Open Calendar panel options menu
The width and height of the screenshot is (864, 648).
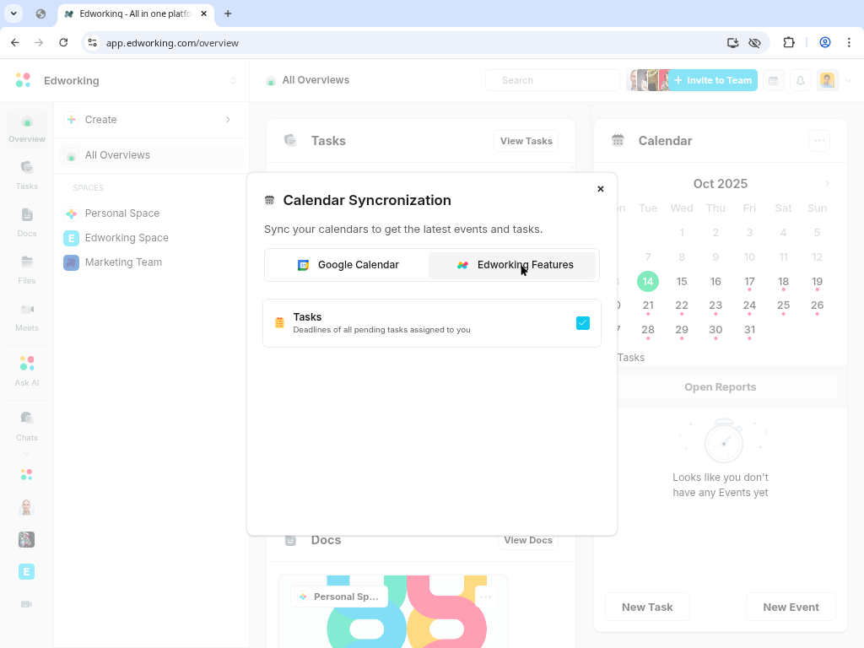pos(818,141)
